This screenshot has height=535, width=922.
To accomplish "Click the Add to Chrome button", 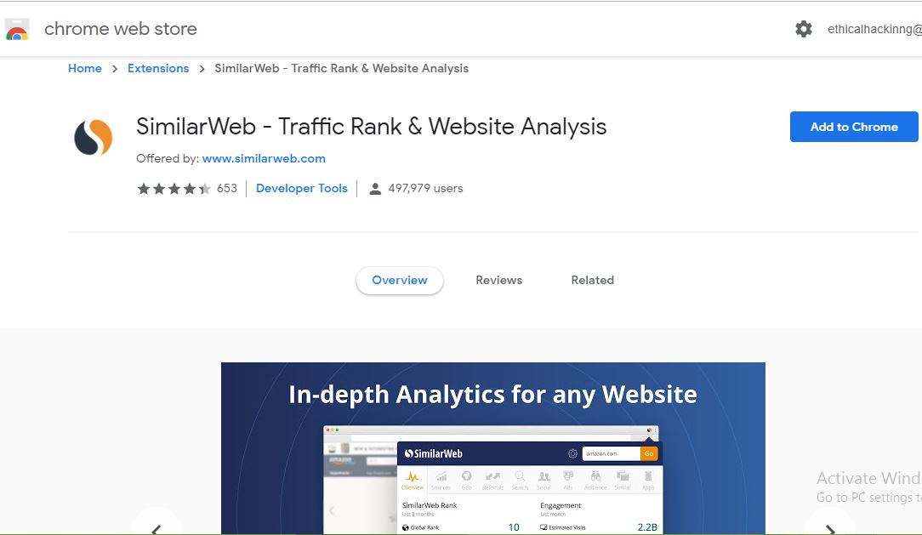I will pyautogui.click(x=854, y=127).
